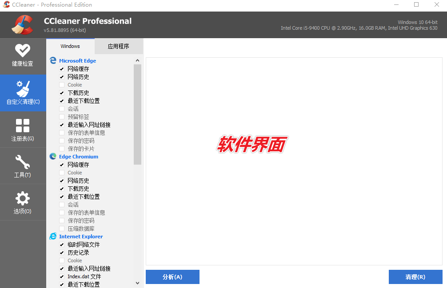Click the Internet Explorer icon
Image resolution: width=447 pixels, height=288 pixels.
click(53, 236)
